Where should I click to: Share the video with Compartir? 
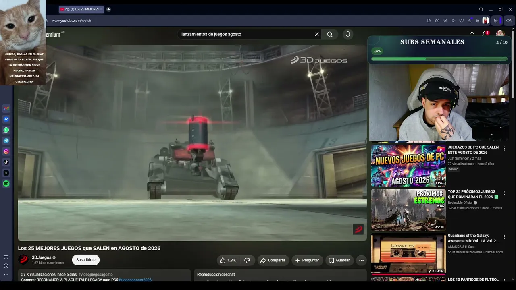coord(273,260)
